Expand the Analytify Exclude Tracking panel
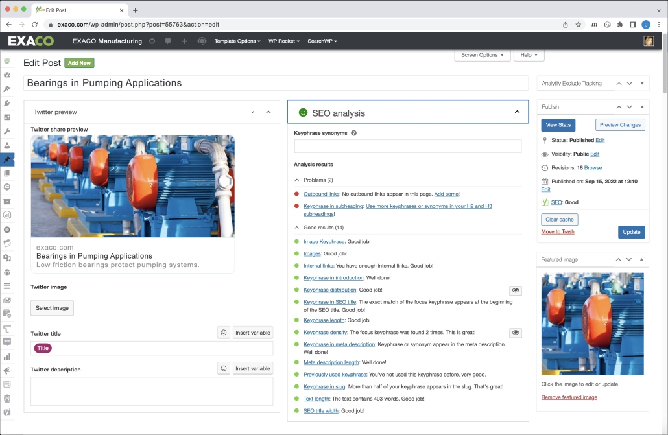The height and width of the screenshot is (435, 668). (642, 84)
